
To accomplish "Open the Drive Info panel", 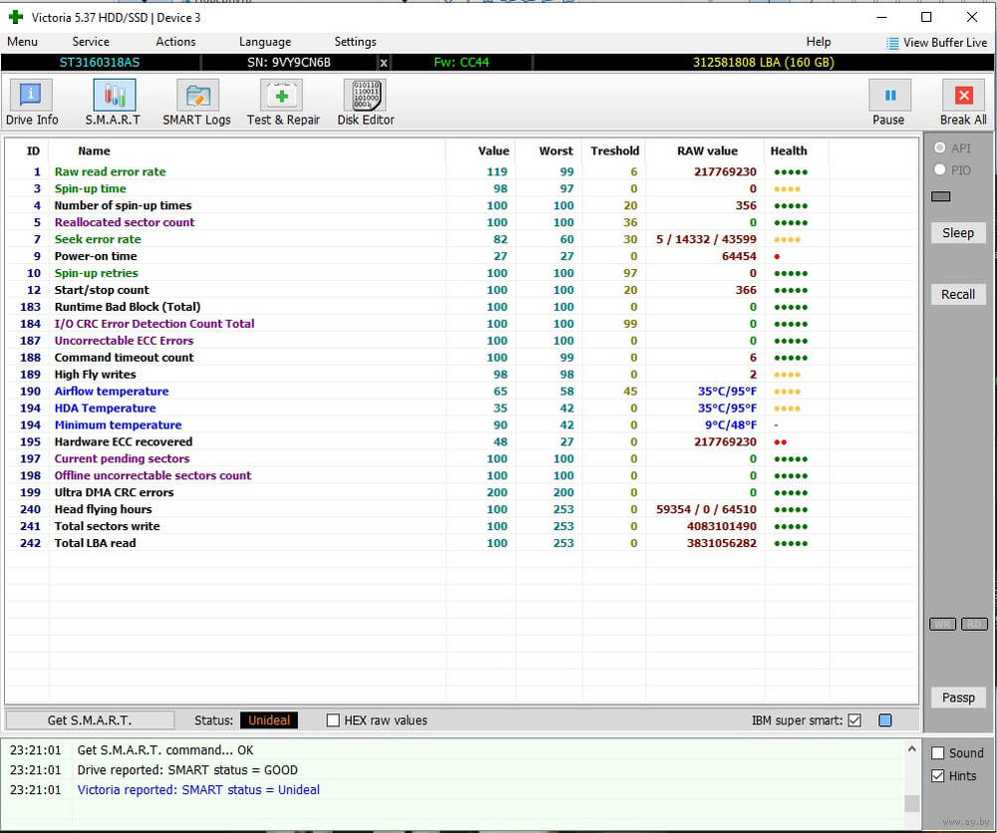I will click(x=32, y=103).
